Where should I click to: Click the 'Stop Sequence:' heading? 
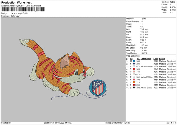[x=133, y=56]
